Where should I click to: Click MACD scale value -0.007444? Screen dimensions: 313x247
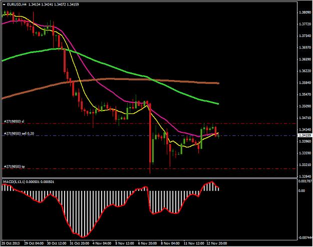(x=305, y=237)
